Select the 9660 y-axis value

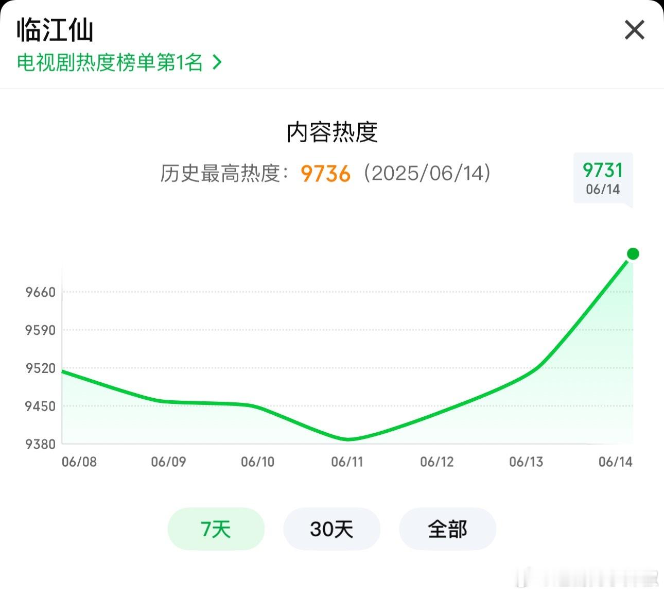[x=40, y=292]
